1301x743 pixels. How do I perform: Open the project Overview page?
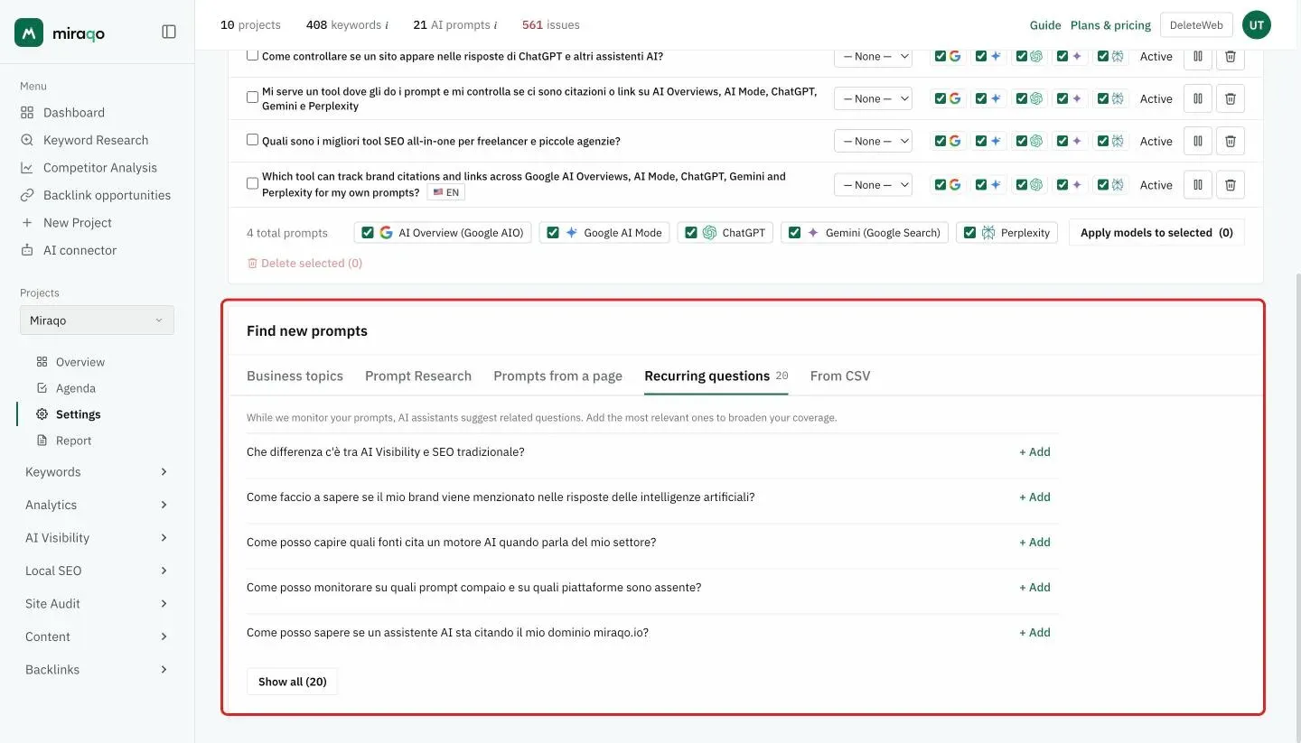80,362
